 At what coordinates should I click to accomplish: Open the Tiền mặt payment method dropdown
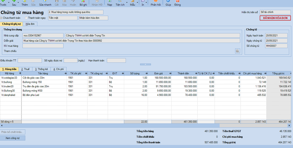click(63, 18)
